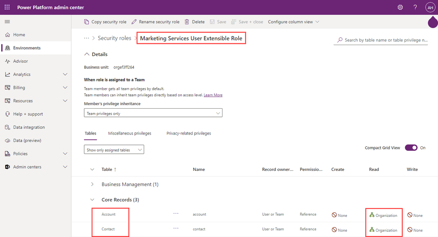Open Show only assigned tables dropdown

pyautogui.click(x=114, y=149)
